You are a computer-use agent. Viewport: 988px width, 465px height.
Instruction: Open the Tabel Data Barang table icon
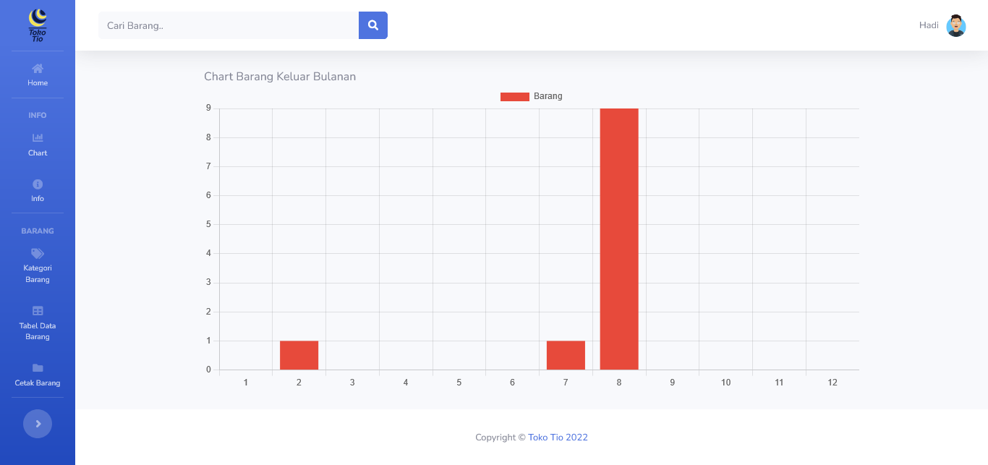click(x=38, y=311)
